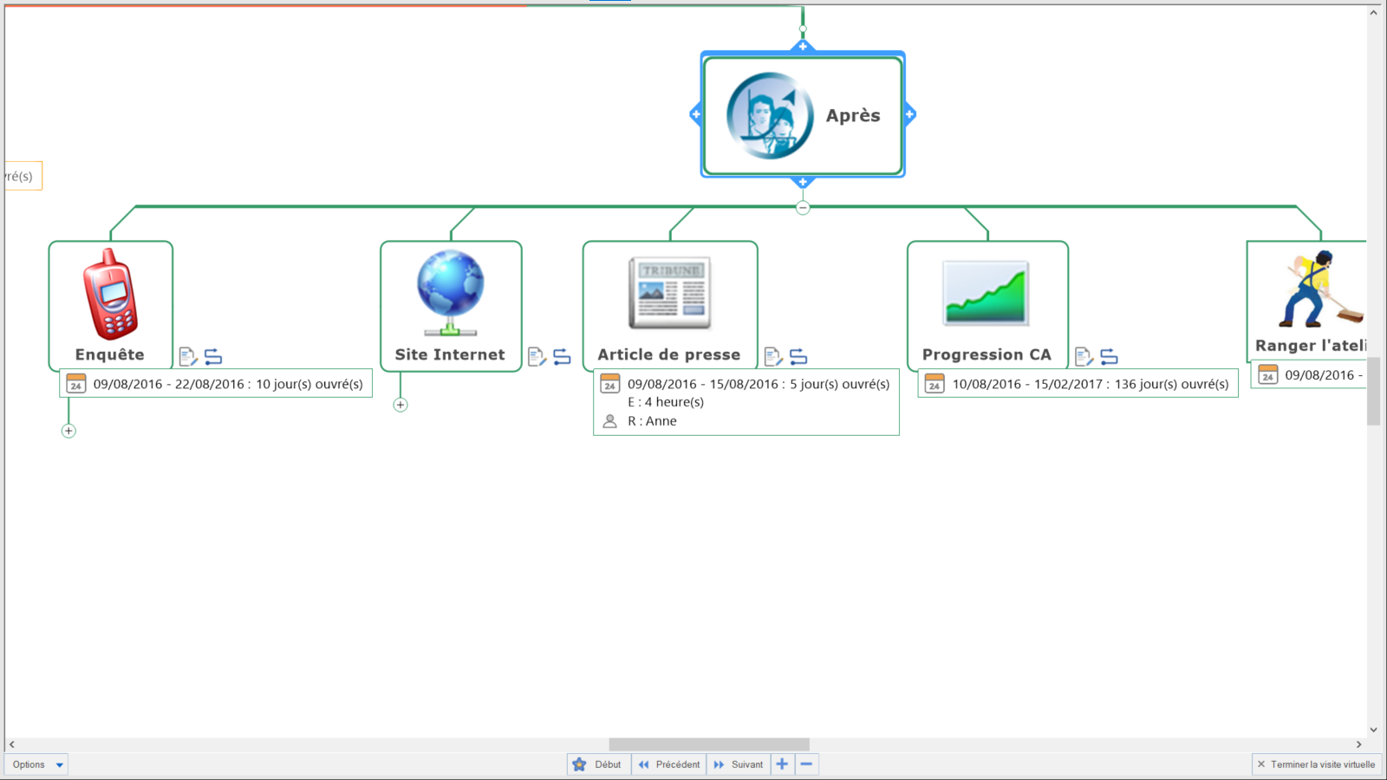Click the notes icon beside Enquête

187,356
